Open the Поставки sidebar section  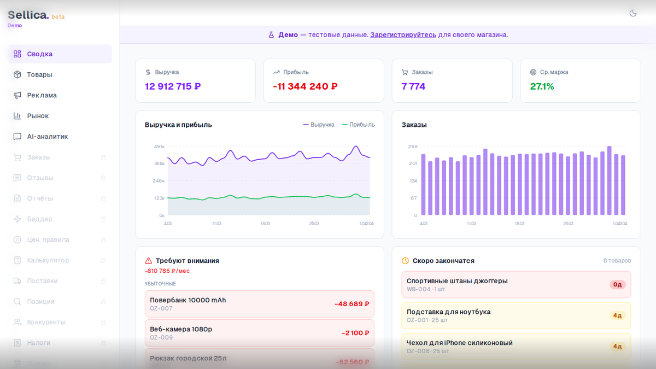pos(42,281)
